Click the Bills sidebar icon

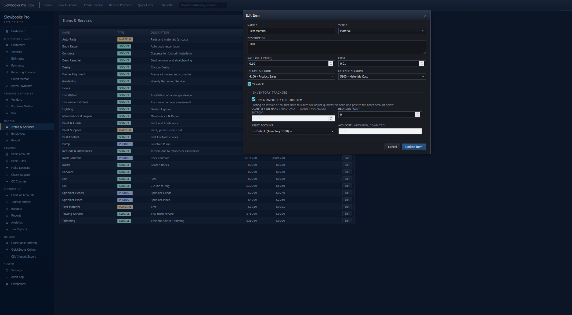click(x=7, y=113)
